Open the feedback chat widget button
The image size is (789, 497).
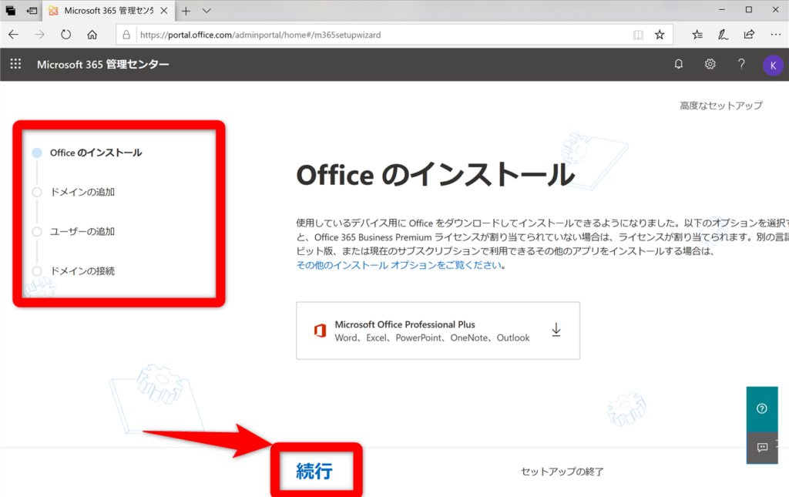pos(761,447)
